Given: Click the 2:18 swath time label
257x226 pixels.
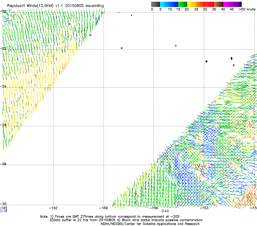Looking at the screenshot, I should tap(3, 211).
